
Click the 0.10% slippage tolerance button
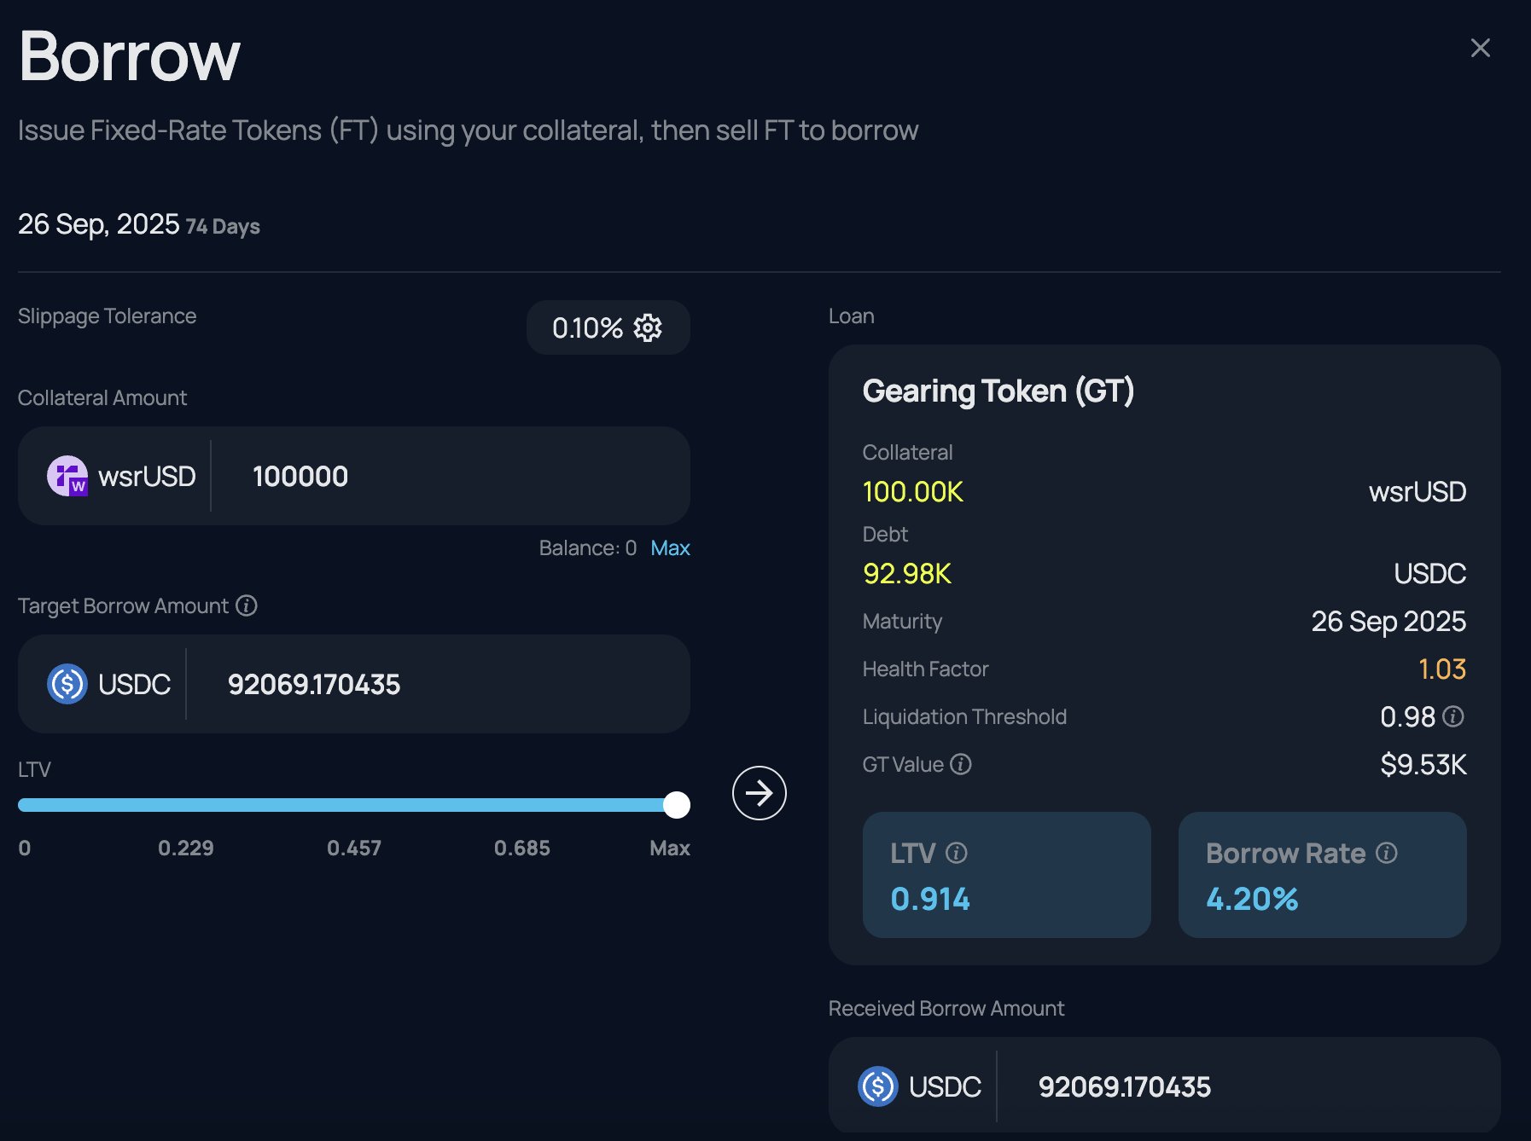[x=608, y=327]
